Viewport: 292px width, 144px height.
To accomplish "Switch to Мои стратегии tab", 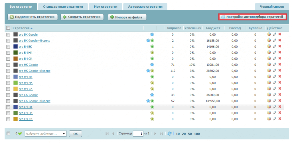I will 106,7.
